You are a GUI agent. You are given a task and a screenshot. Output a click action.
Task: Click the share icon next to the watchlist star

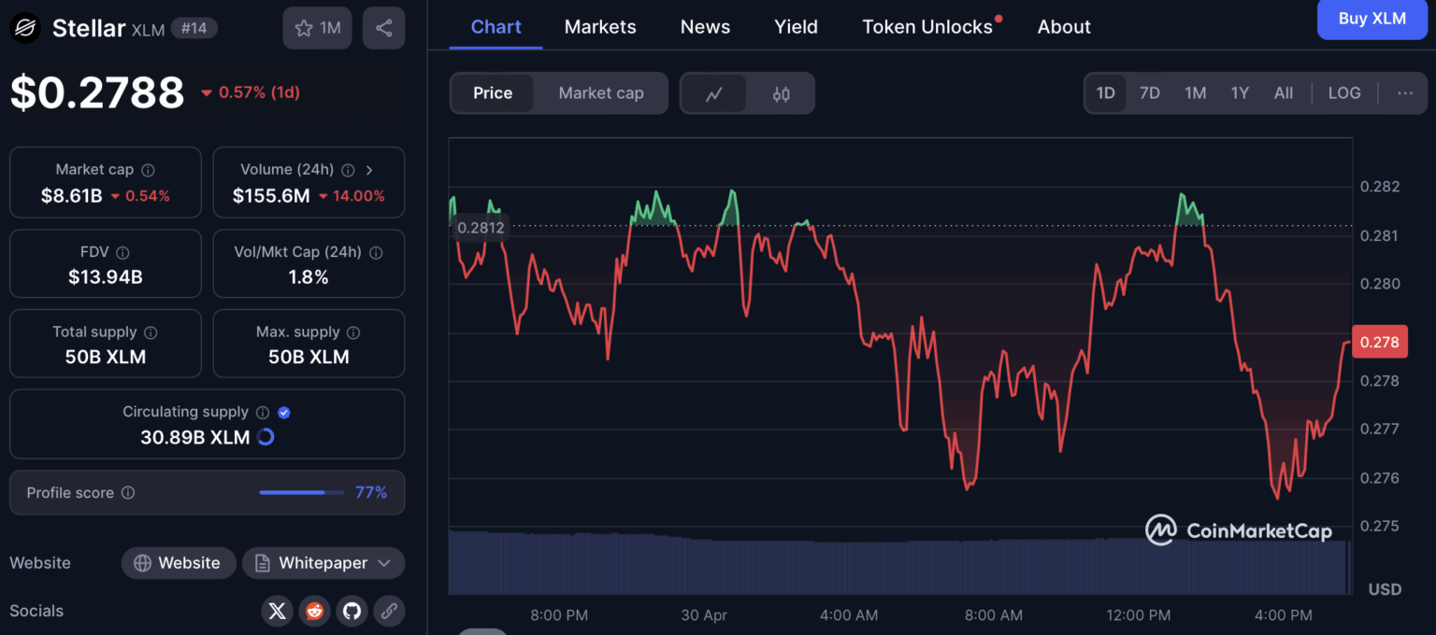[x=383, y=27]
